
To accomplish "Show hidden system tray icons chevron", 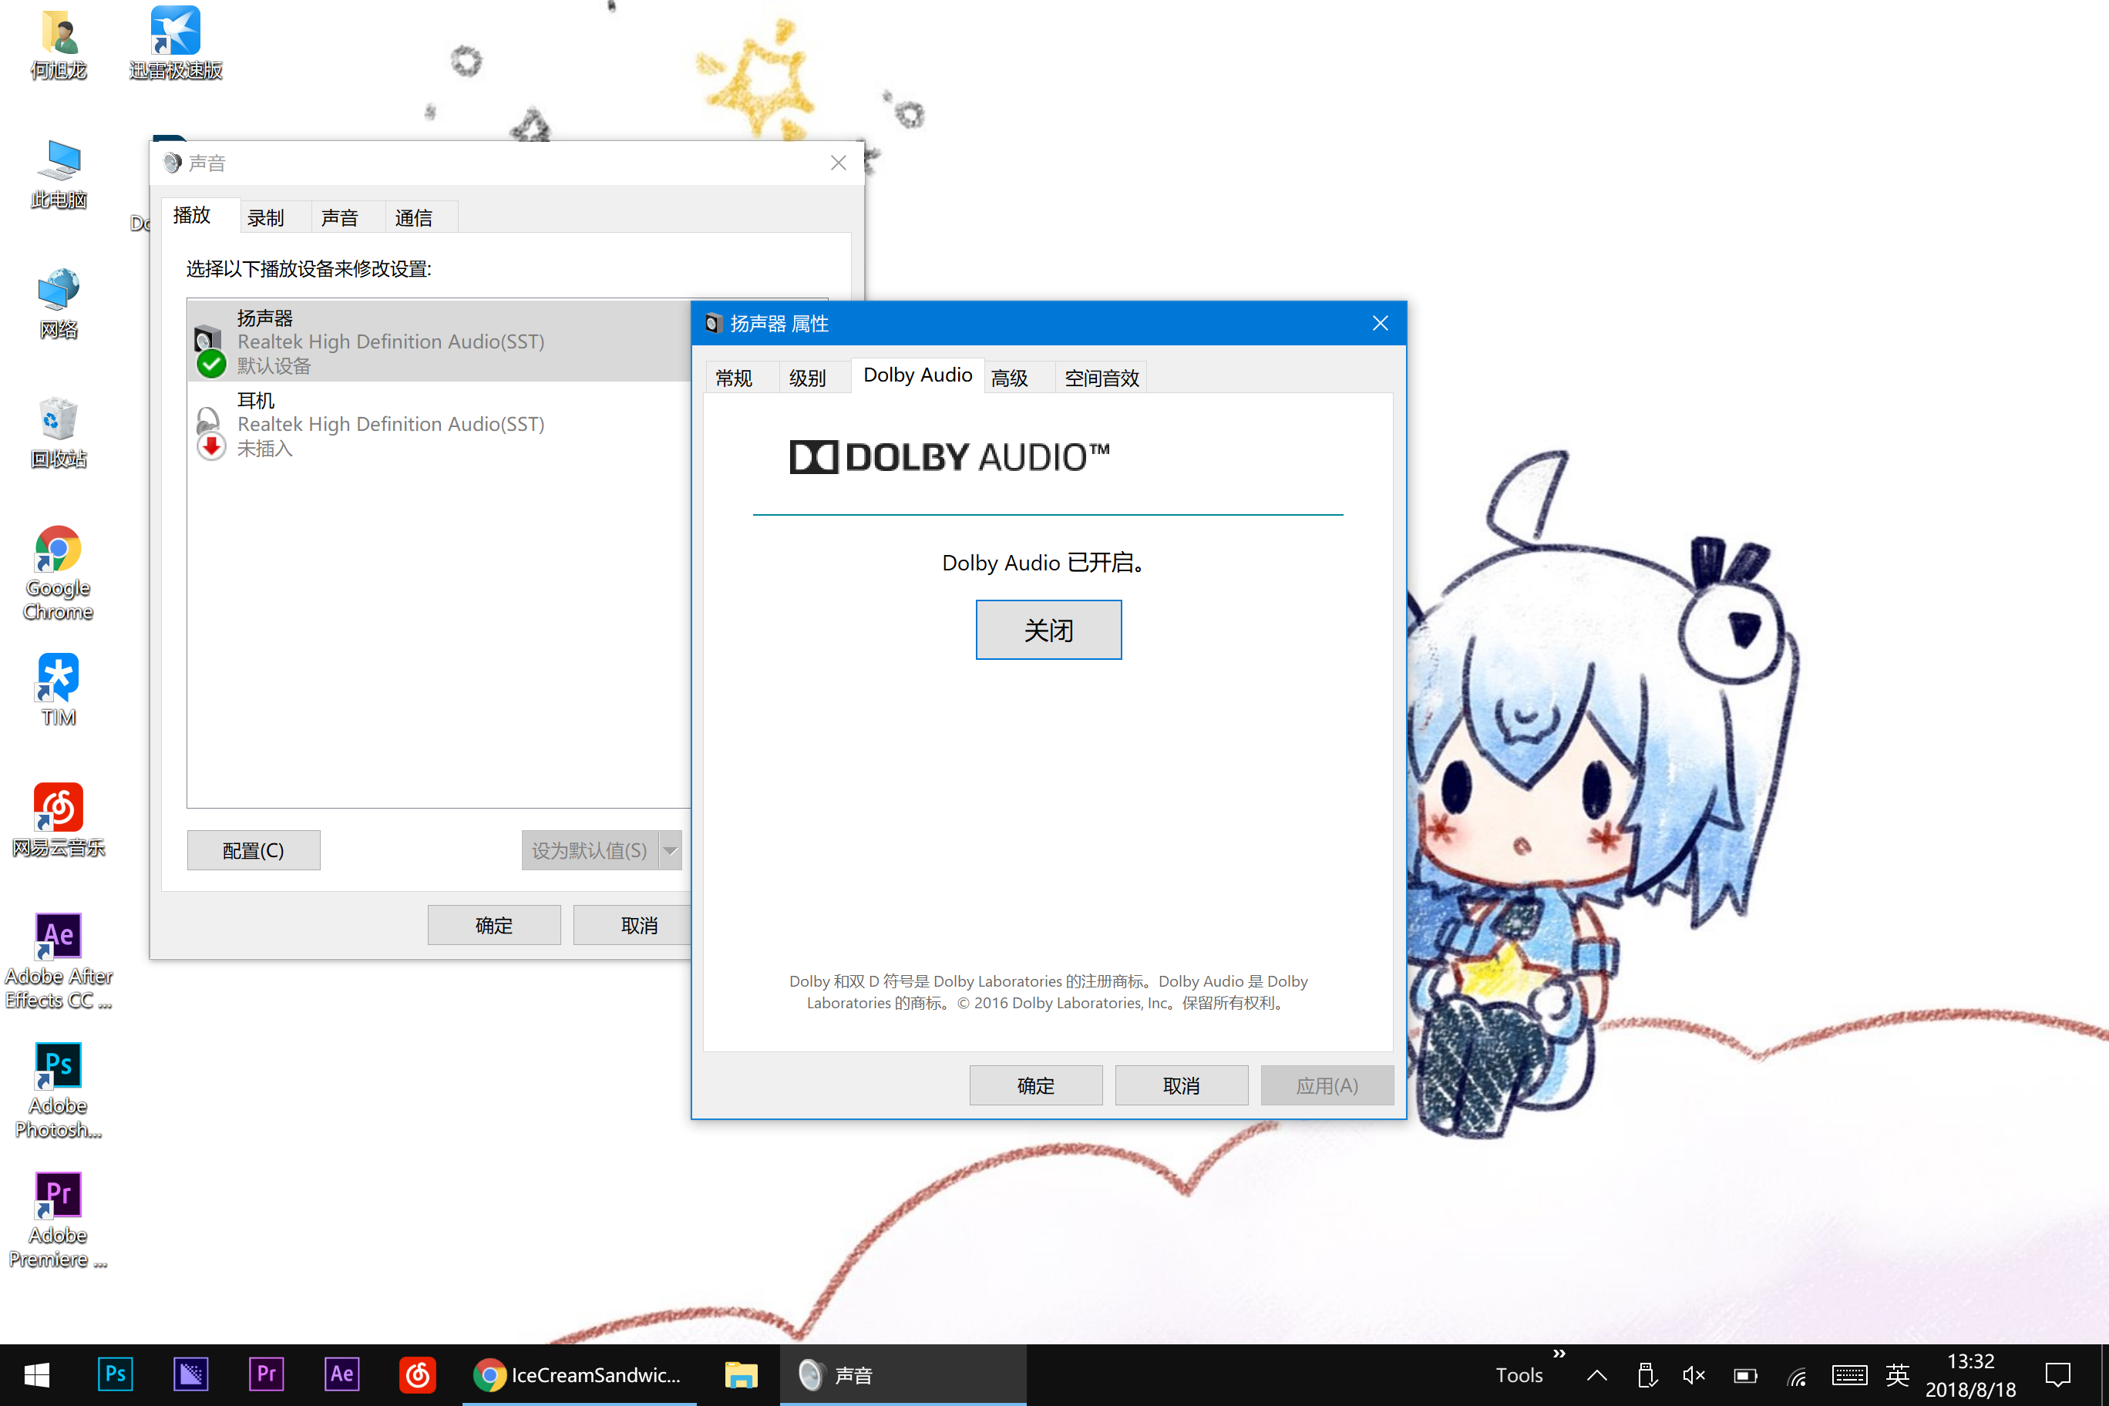I will (1597, 1374).
